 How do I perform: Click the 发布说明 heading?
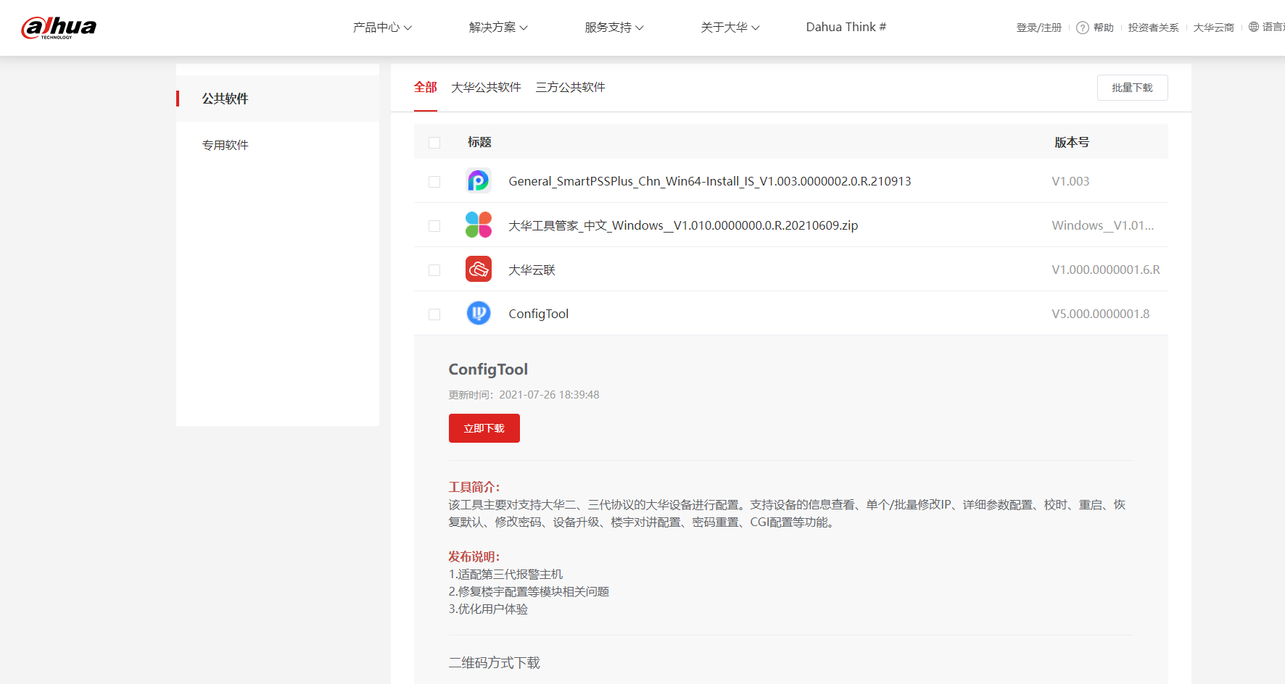pyautogui.click(x=474, y=556)
